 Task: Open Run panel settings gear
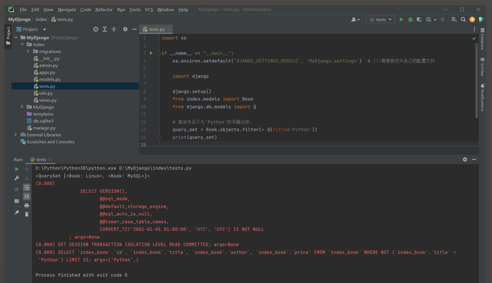[x=465, y=159]
